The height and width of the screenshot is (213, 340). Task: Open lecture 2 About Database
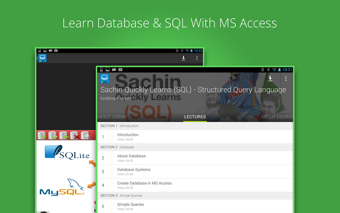(195, 158)
